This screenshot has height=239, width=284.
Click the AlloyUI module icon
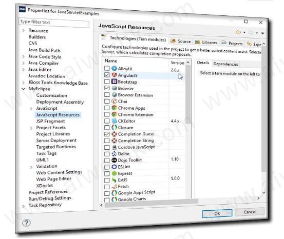(114, 68)
